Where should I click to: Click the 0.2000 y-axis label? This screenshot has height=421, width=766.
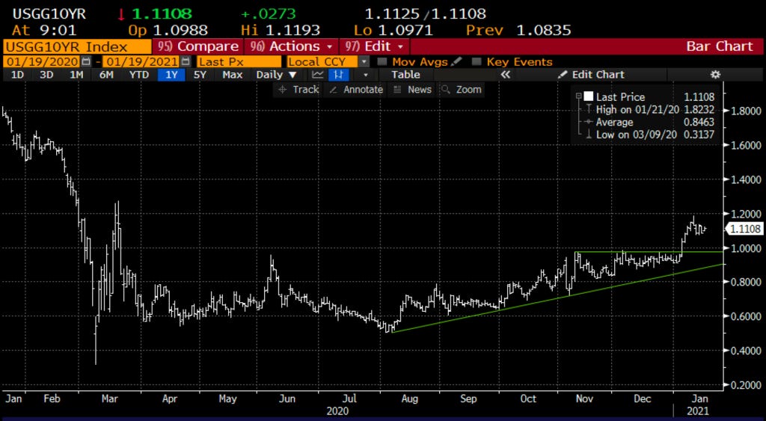(x=747, y=385)
